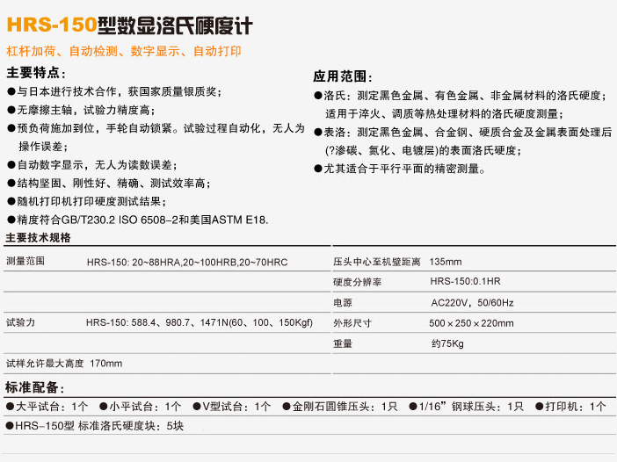Image resolution: width=617 pixels, height=462 pixels.
Task: Click the 测量范围 row label
Action: click(25, 262)
